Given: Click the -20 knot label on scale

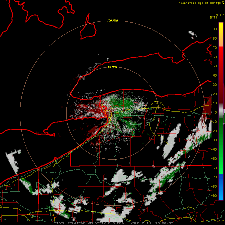Looking at the screenshot, I should [x=214, y=131].
